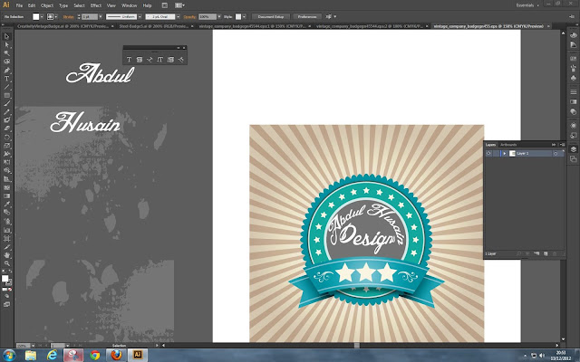This screenshot has width=580, height=362.
Task: Select the Rectangle tool
Action: click(x=6, y=95)
